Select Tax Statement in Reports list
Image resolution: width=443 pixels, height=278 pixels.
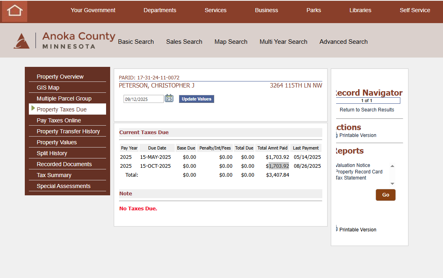[x=351, y=178]
